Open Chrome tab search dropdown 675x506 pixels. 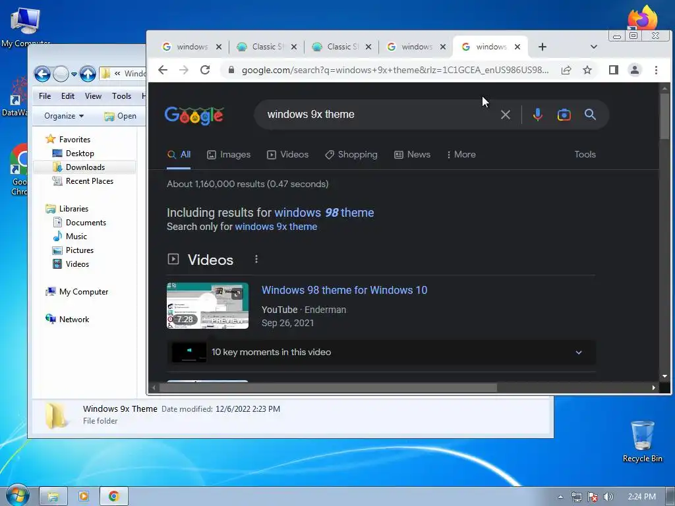pyautogui.click(x=594, y=47)
